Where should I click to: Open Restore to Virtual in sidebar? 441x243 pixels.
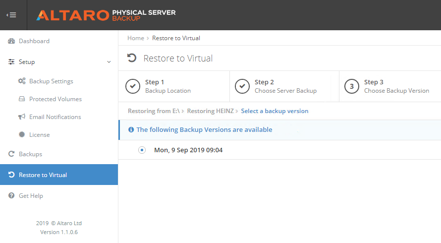coord(43,175)
